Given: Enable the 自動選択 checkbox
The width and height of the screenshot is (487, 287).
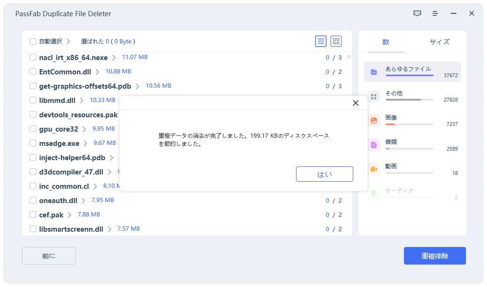Looking at the screenshot, I should [33, 41].
